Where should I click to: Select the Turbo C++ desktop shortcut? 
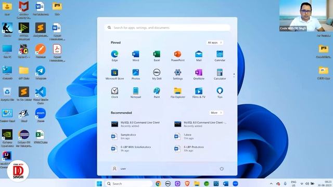[x=24, y=51]
